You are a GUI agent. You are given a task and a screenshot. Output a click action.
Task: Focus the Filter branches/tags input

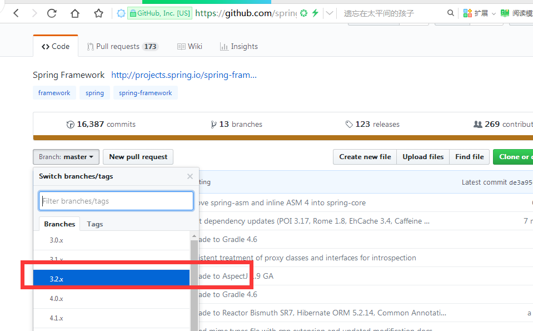[116, 201]
